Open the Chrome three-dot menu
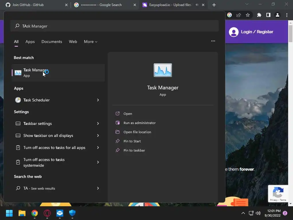Image resolution: width=293 pixels, height=220 pixels. 287,15
